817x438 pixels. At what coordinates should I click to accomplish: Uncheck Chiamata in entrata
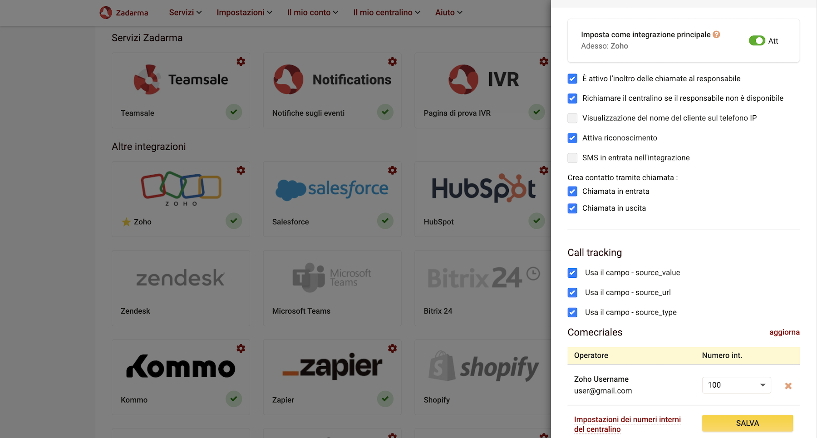pos(572,192)
